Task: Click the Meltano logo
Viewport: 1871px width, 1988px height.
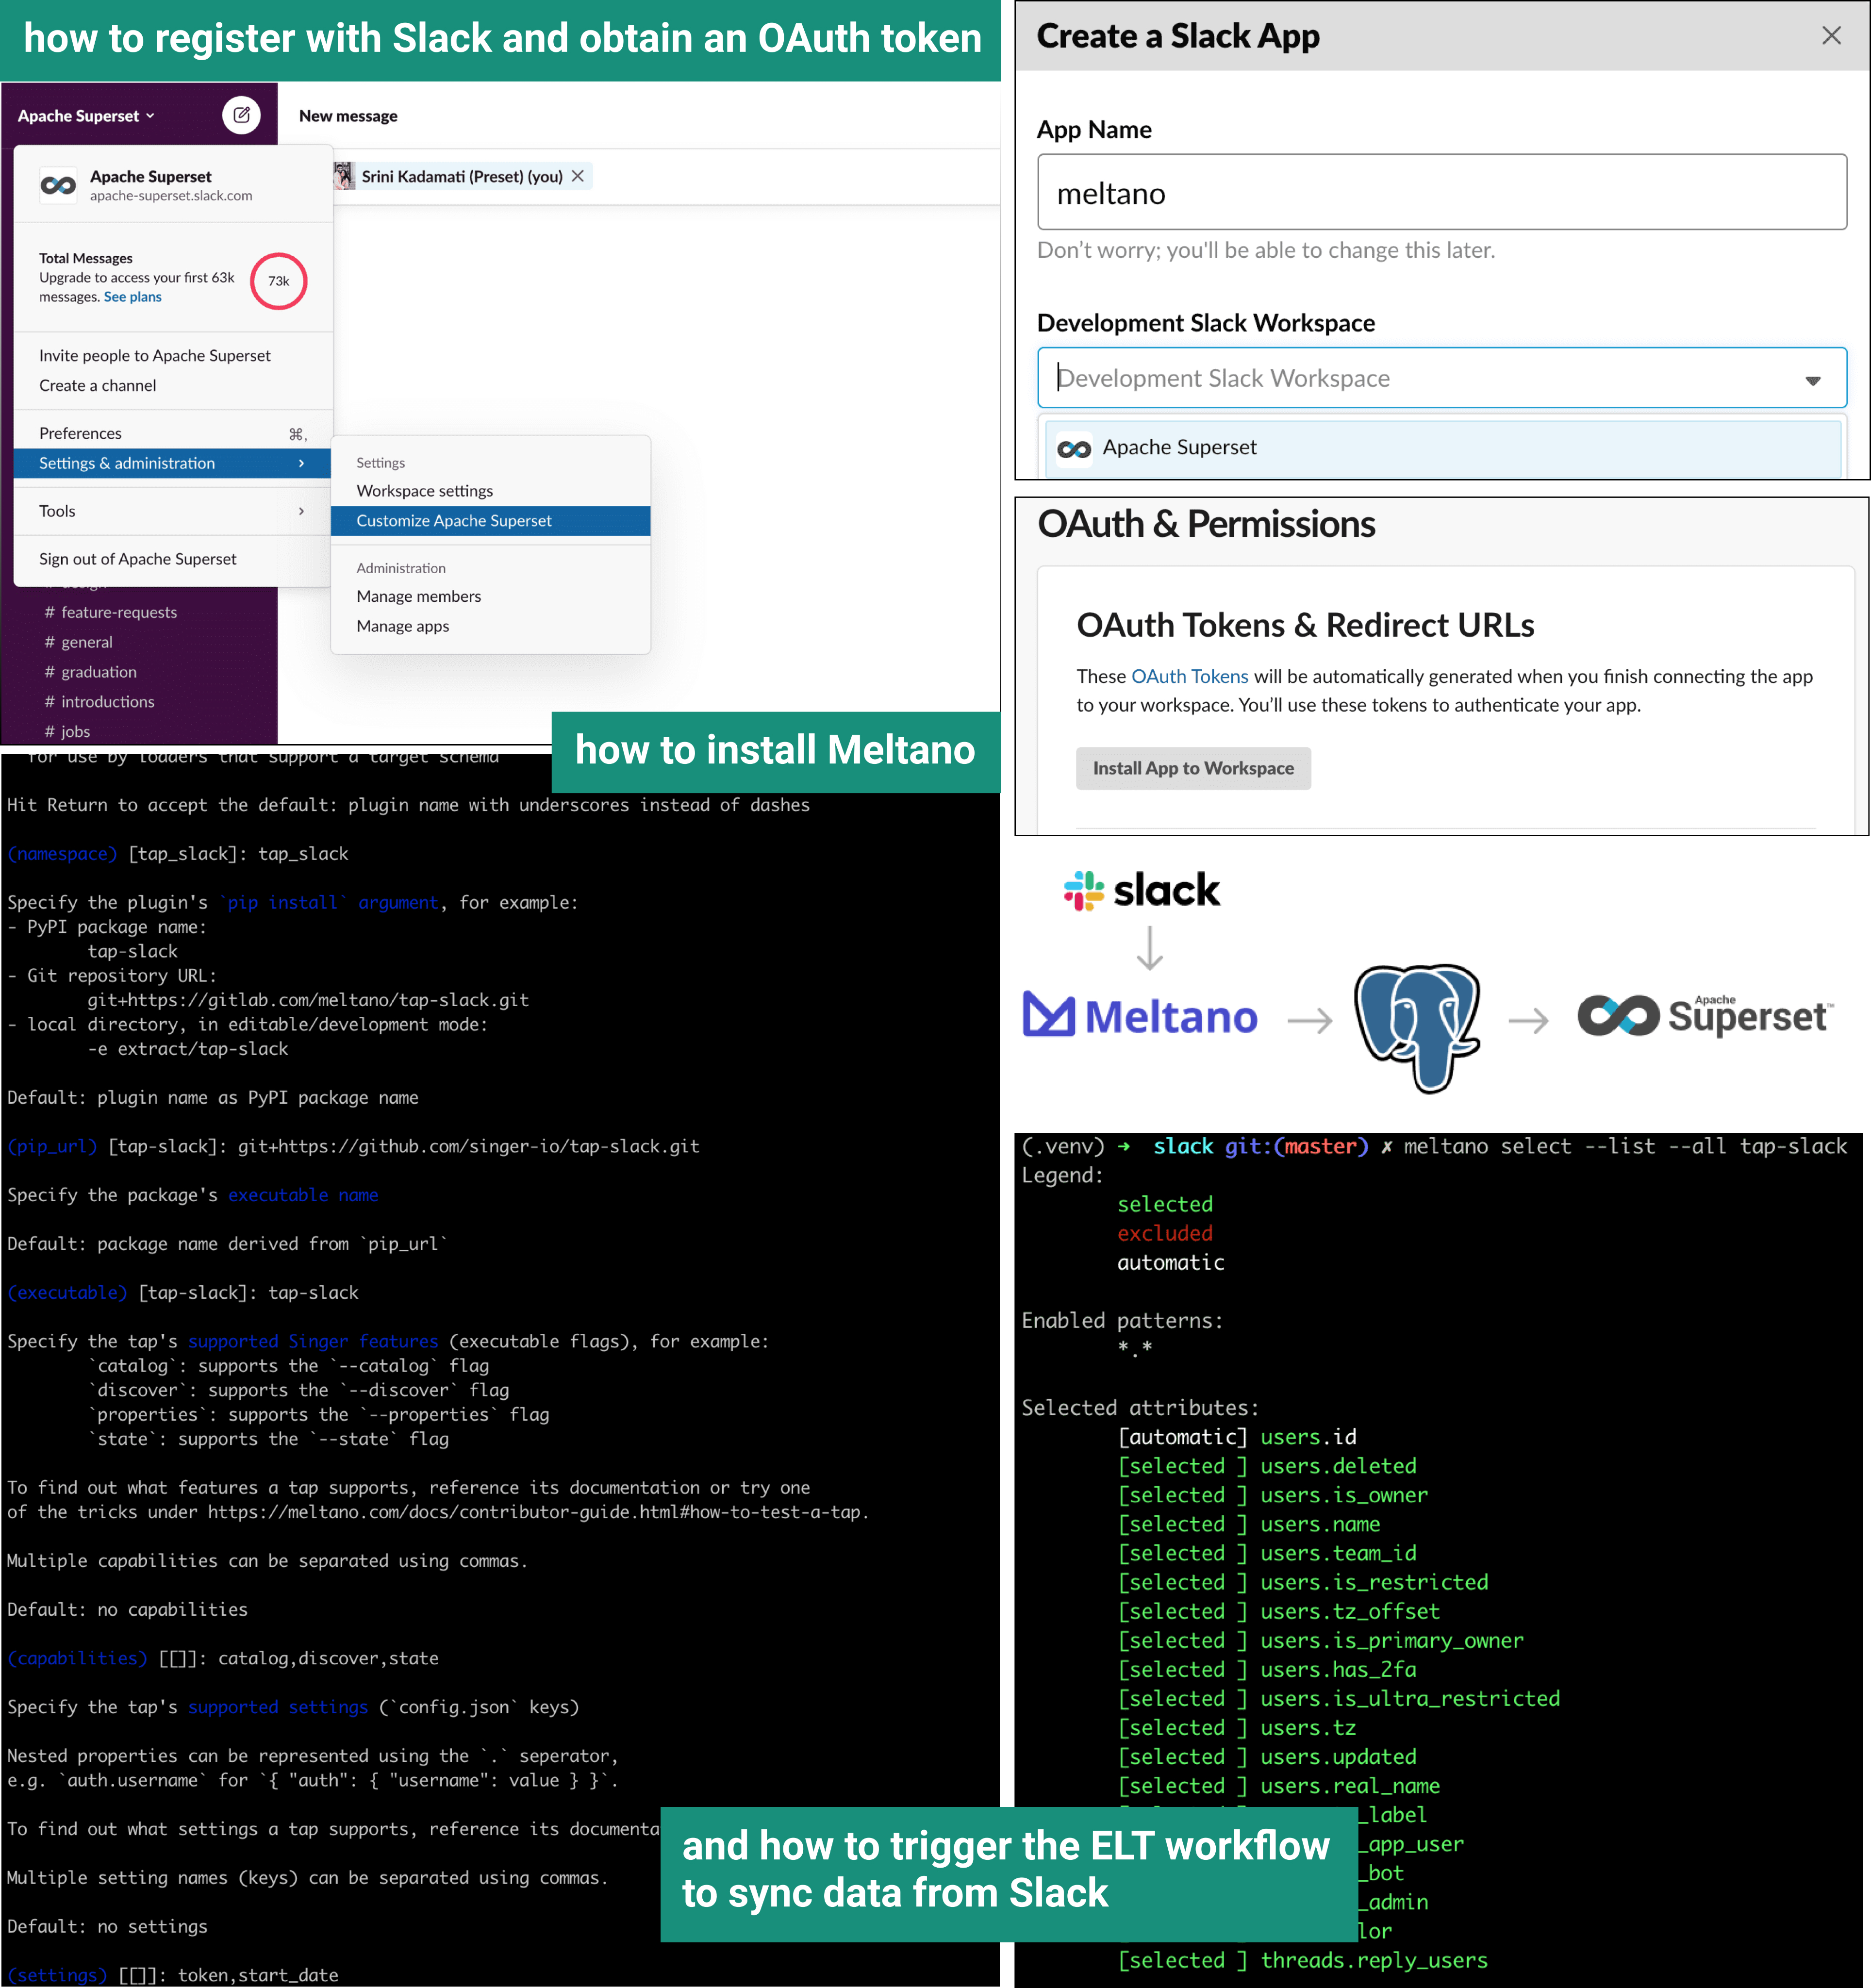Action: [x=1140, y=1017]
